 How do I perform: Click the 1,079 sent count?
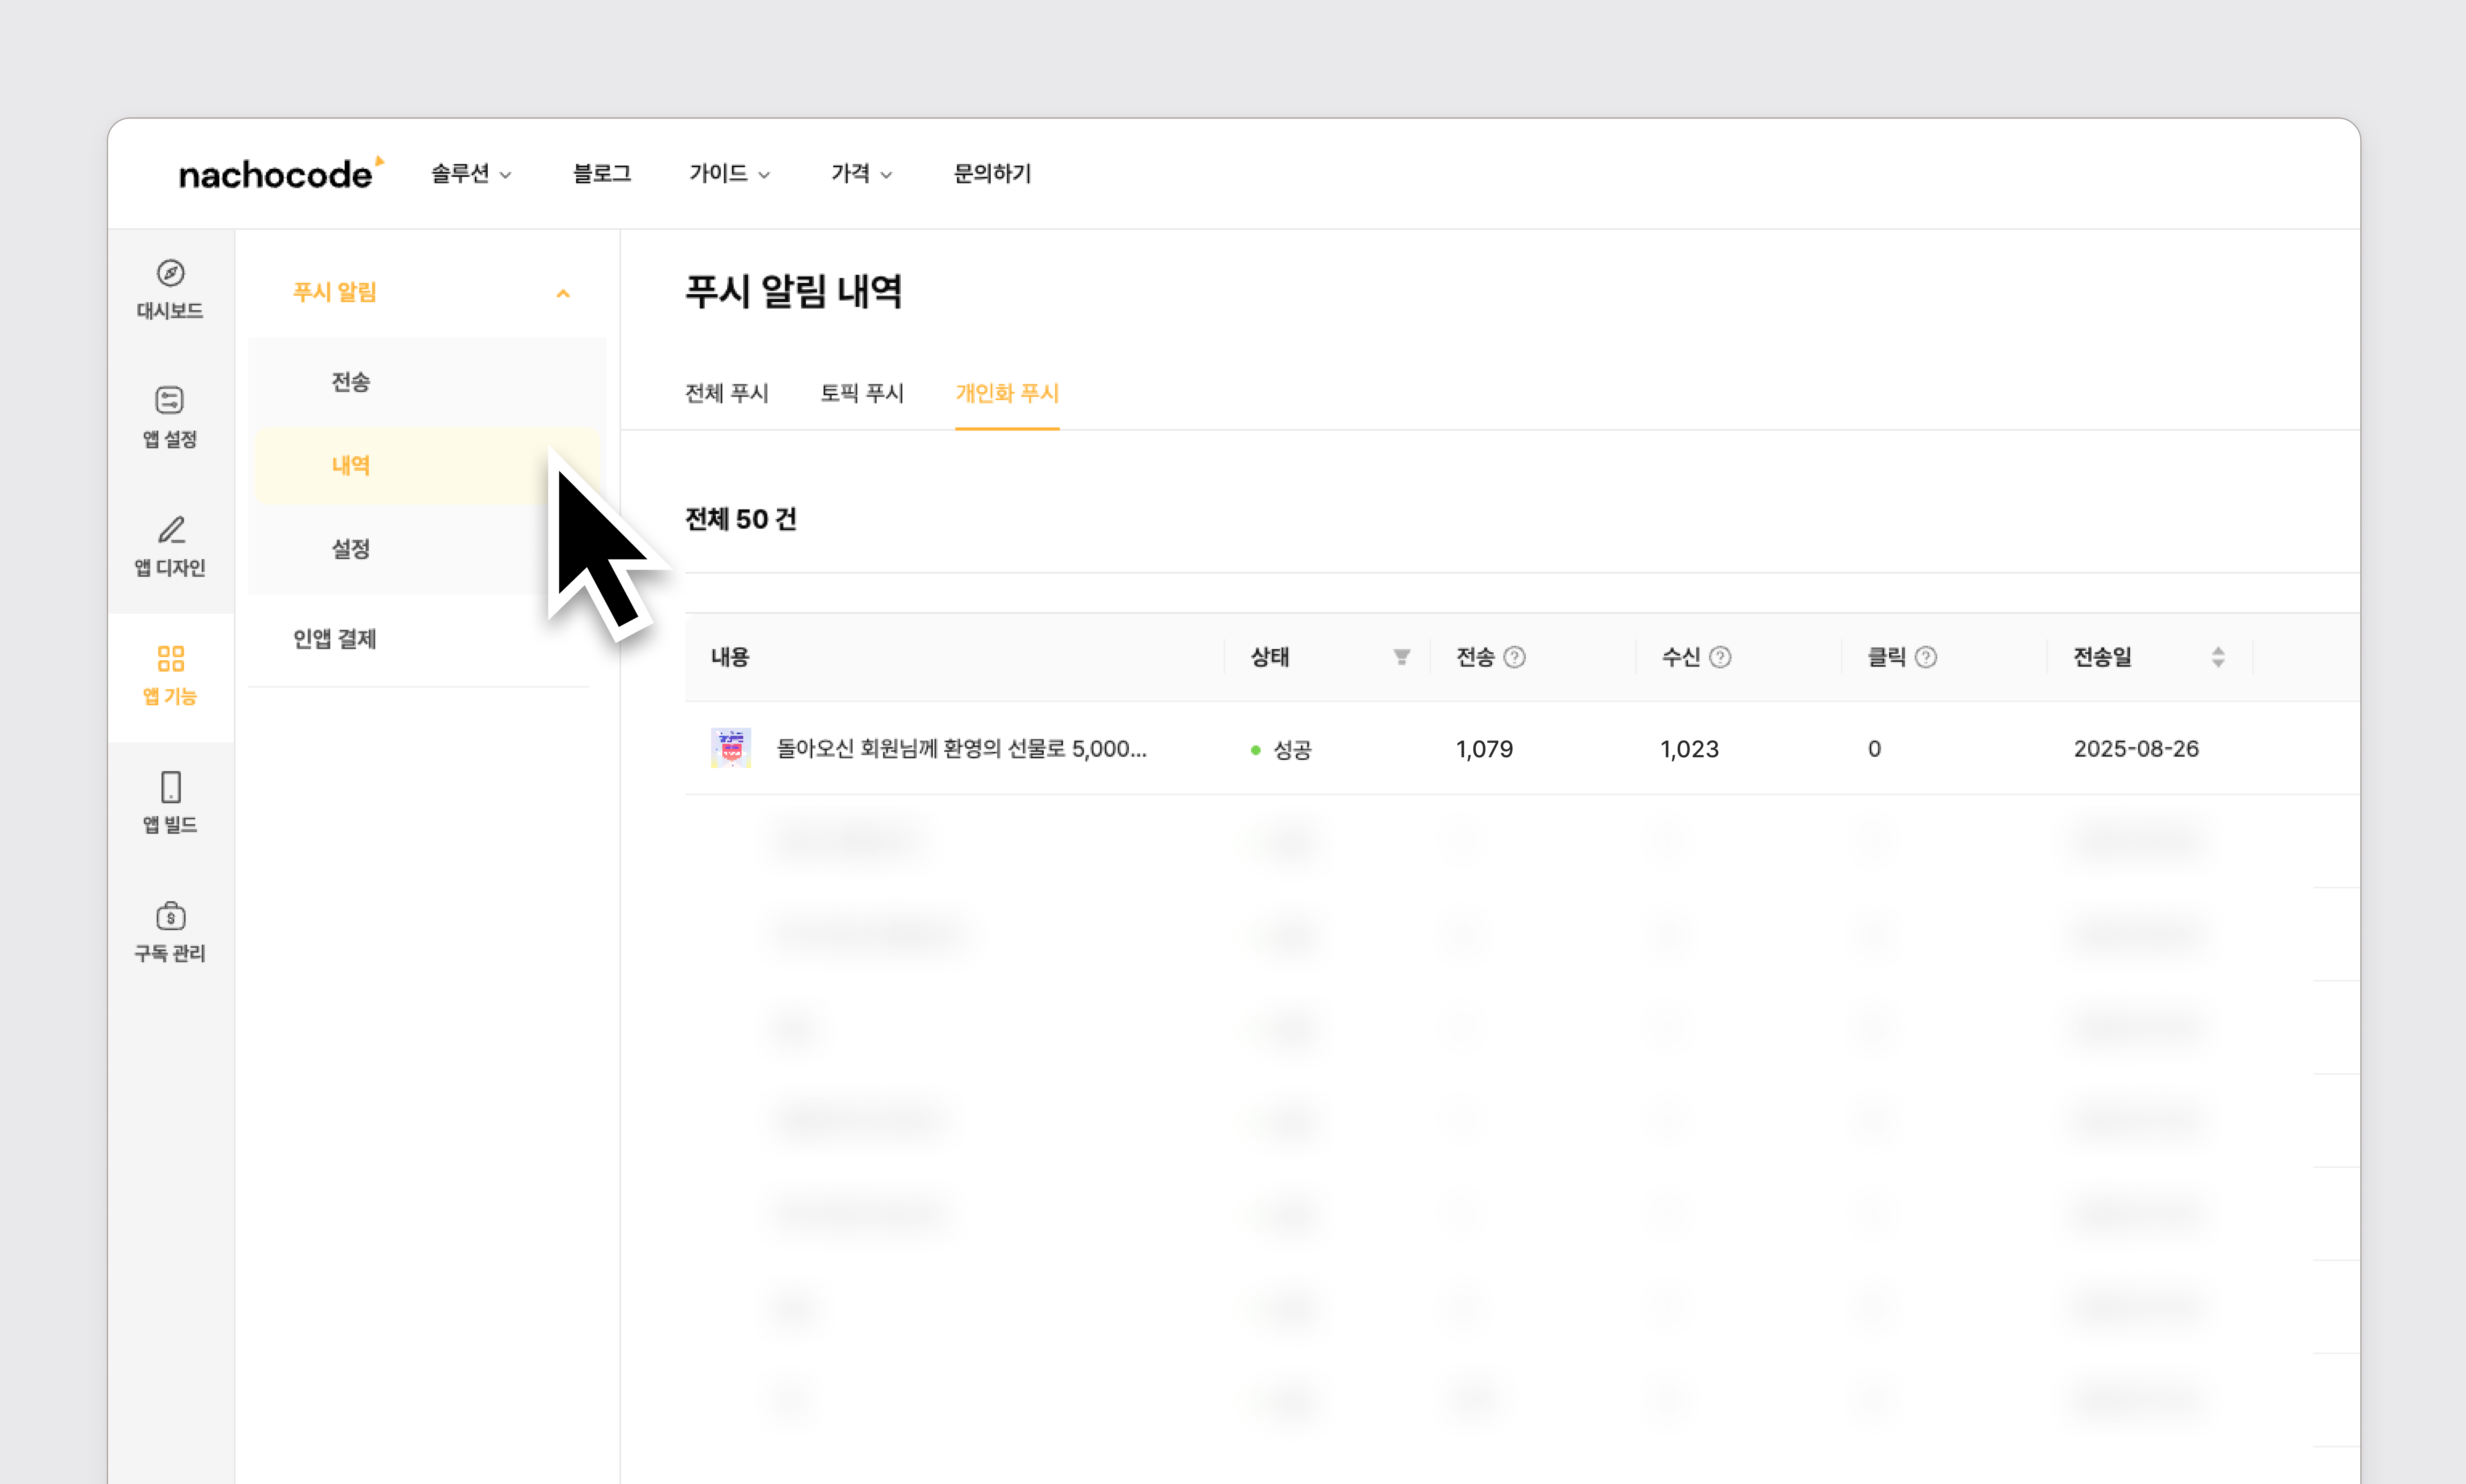1485,749
